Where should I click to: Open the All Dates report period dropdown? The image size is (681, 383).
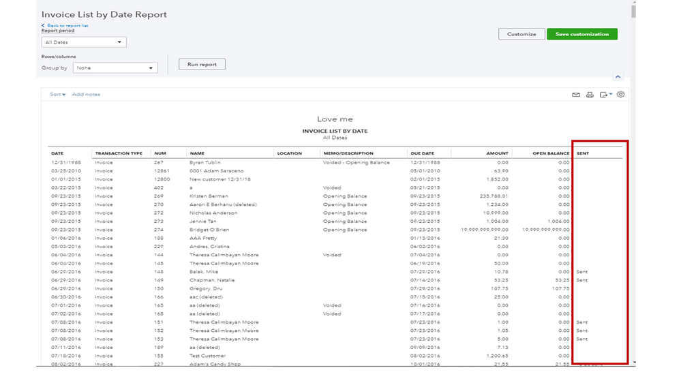84,42
